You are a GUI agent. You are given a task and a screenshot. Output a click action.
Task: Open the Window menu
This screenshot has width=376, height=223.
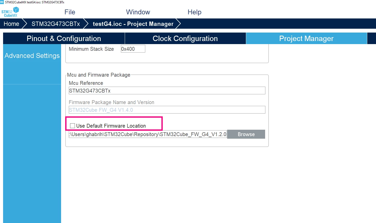click(x=138, y=12)
